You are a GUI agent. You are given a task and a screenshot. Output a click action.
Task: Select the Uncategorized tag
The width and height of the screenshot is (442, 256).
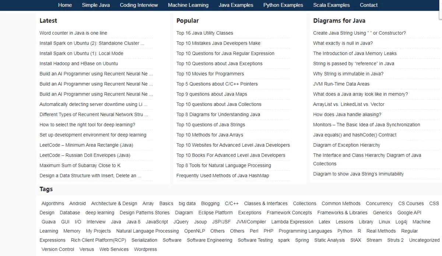point(424,240)
